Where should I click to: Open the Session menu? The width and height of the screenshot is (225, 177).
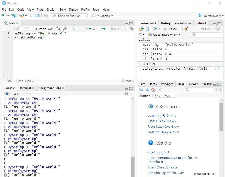pyautogui.click(x=51, y=10)
